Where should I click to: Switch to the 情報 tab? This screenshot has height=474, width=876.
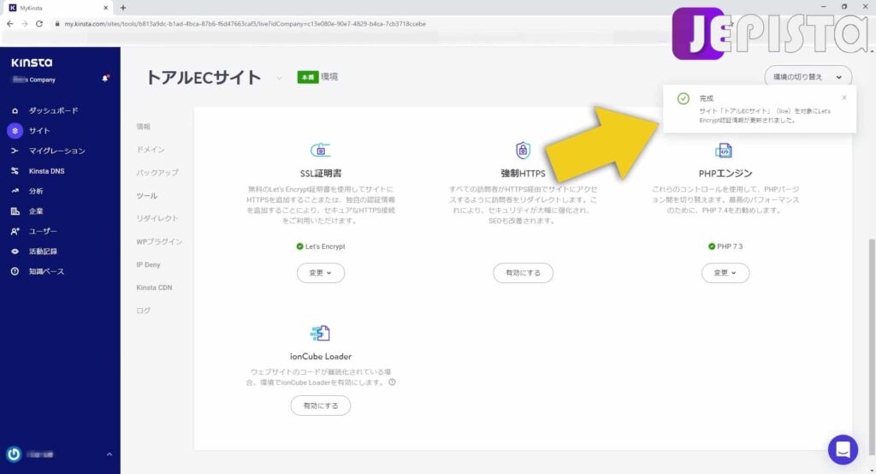click(144, 127)
